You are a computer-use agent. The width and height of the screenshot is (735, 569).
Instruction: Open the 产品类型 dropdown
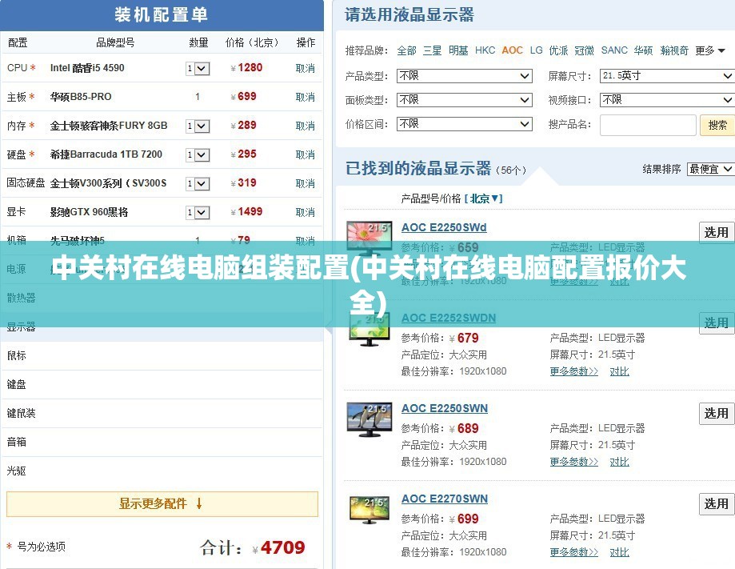coord(464,75)
